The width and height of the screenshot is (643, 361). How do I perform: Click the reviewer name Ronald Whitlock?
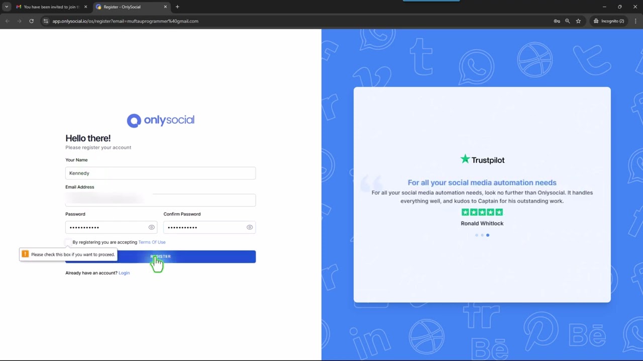482,223
